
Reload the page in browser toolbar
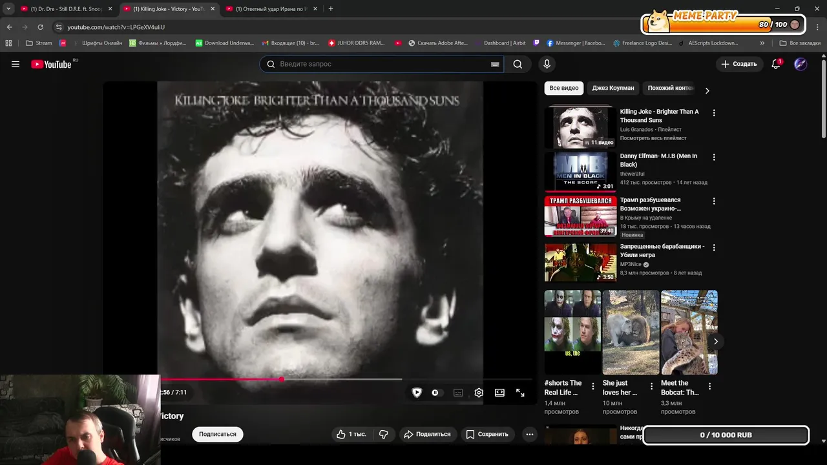(40, 27)
